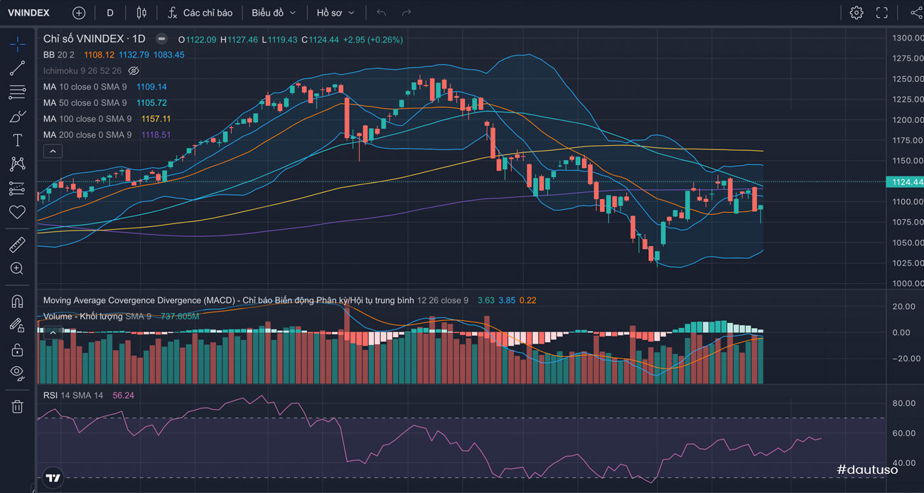Expand the Biểu đồ dropdown

pyautogui.click(x=274, y=13)
